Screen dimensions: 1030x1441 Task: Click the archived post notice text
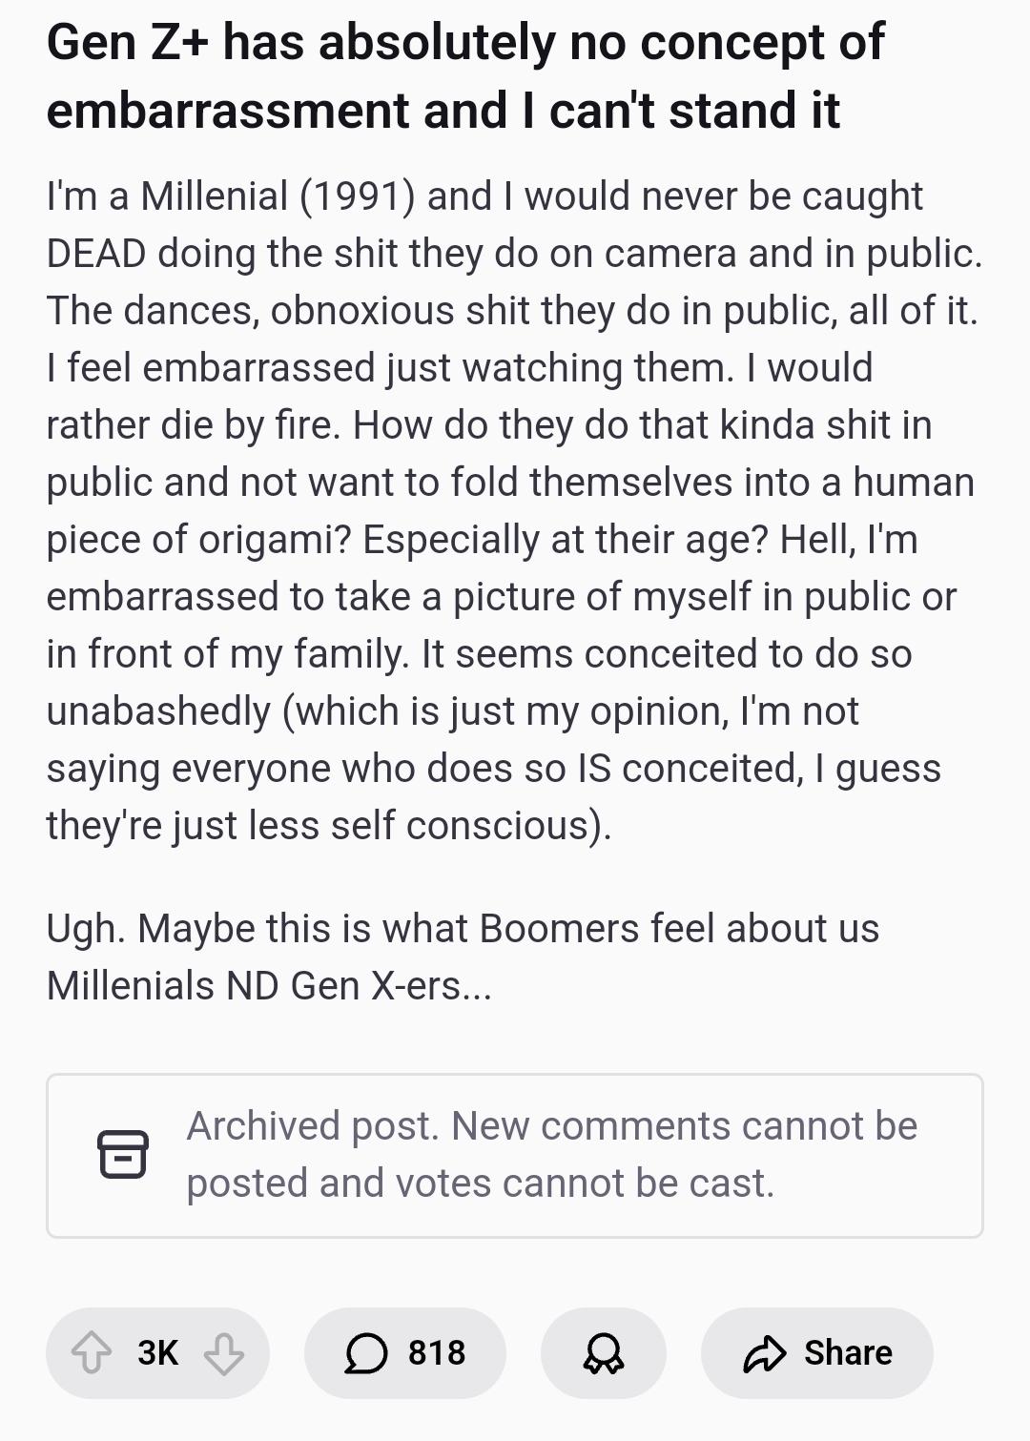[551, 1154]
